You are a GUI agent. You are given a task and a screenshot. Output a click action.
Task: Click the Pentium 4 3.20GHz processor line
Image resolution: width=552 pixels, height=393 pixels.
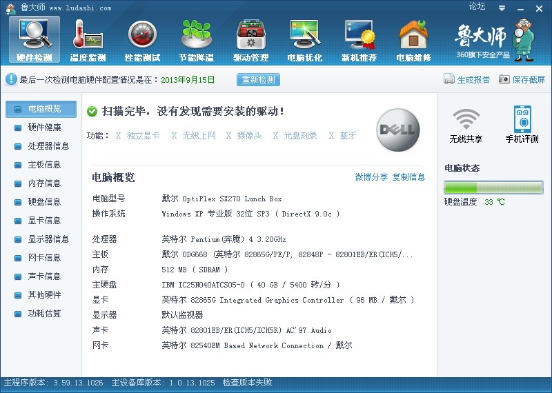click(x=224, y=239)
